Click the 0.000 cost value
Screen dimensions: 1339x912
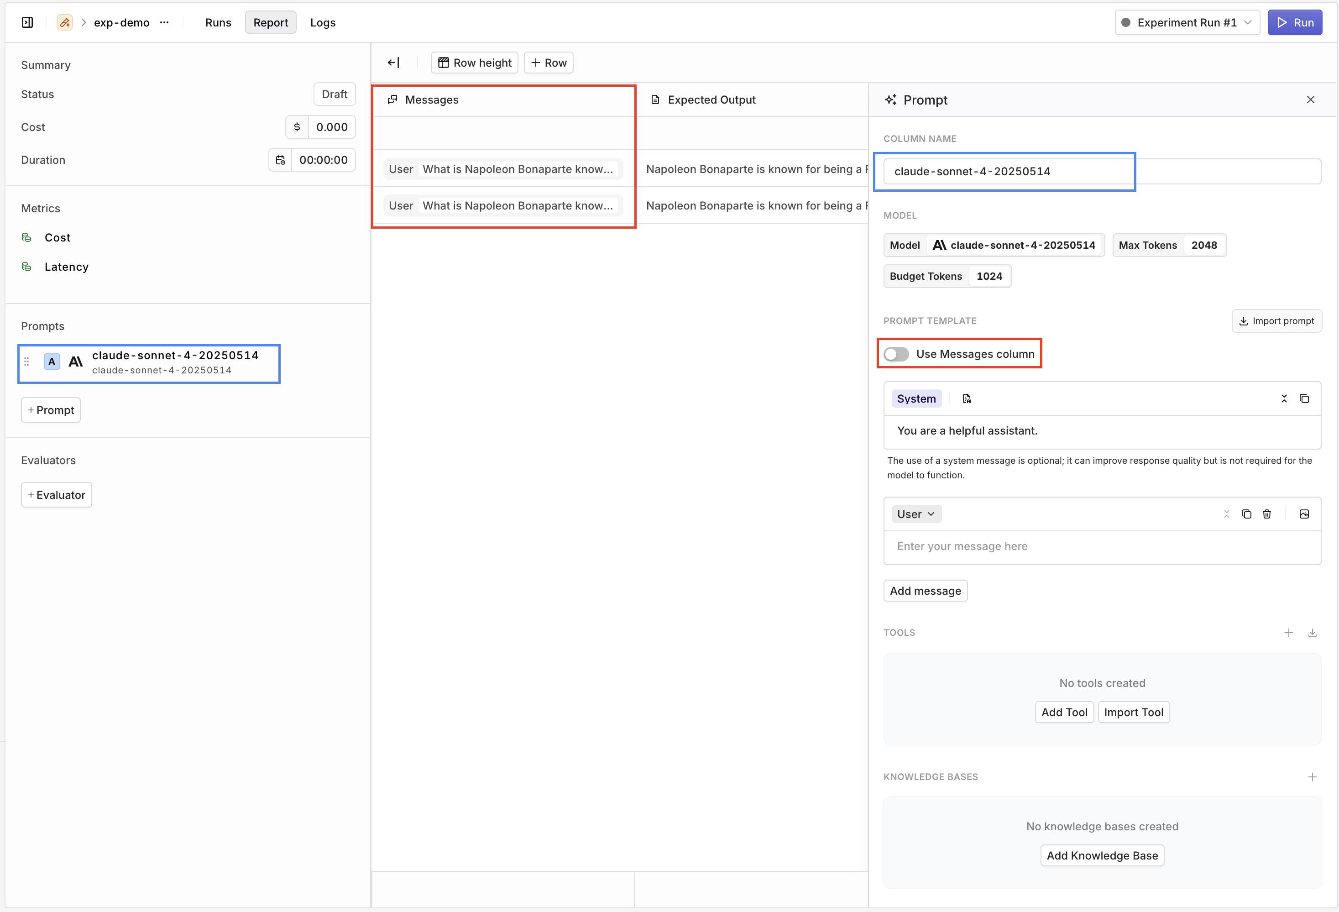click(x=332, y=127)
